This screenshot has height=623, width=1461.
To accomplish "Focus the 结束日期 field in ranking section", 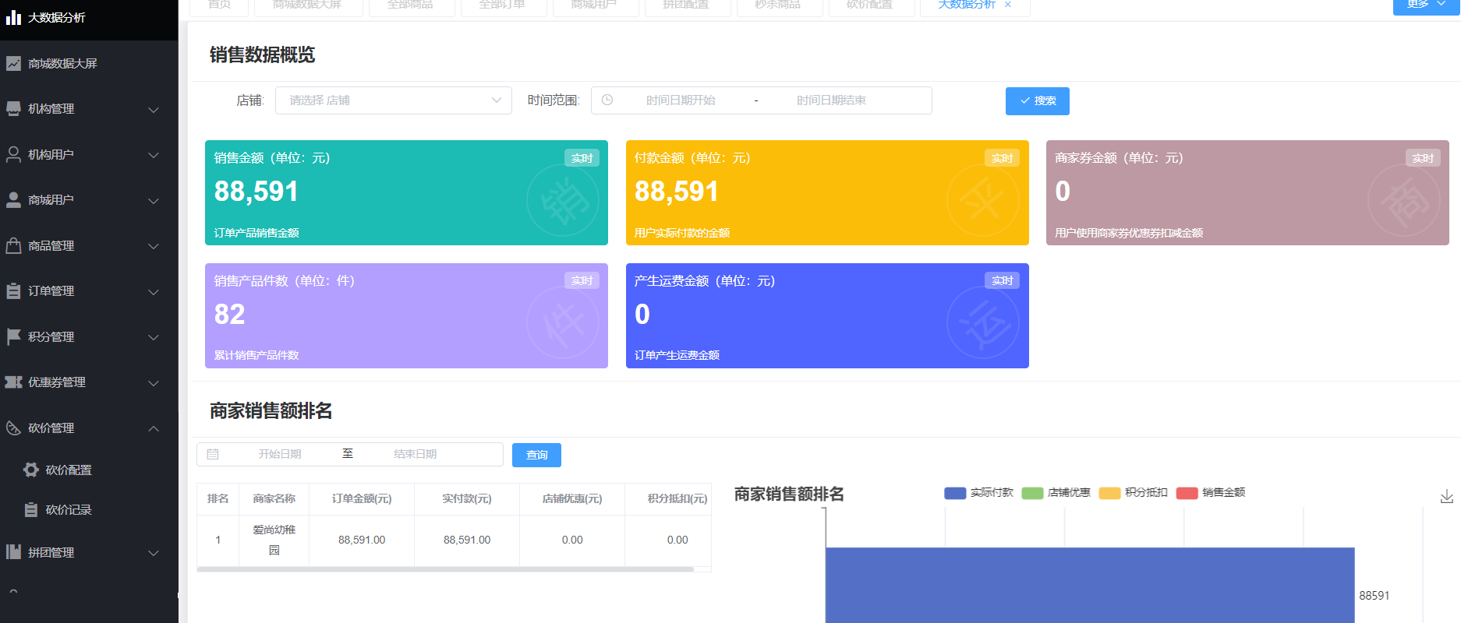I will click(x=415, y=454).
